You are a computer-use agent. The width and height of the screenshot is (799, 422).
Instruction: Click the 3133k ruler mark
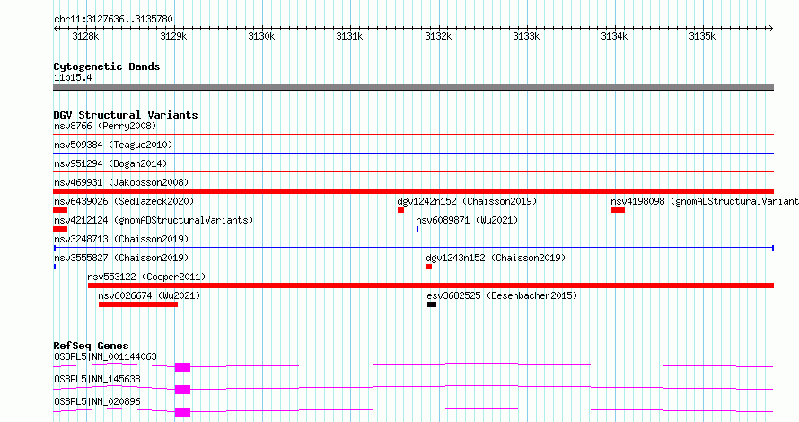[x=526, y=36]
